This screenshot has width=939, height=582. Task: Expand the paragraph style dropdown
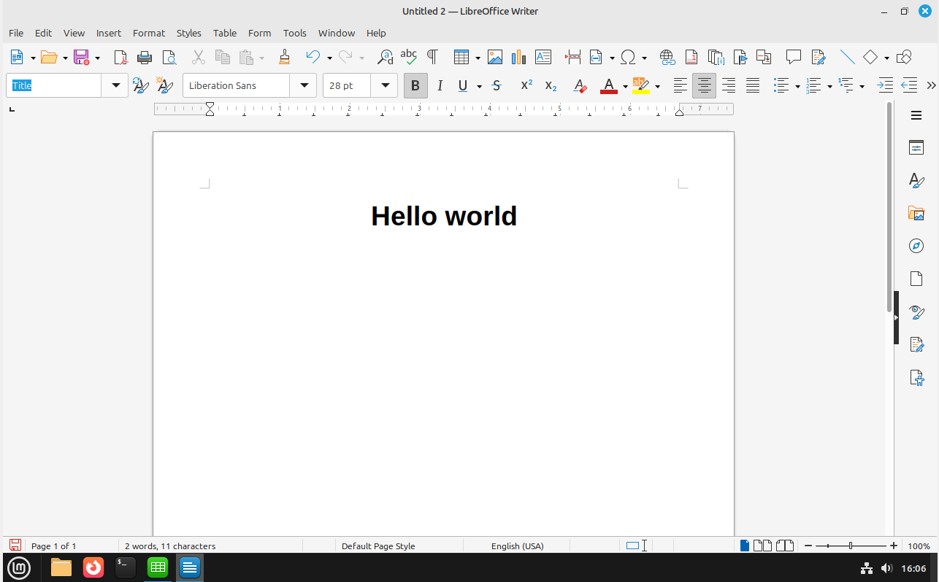pyautogui.click(x=115, y=85)
